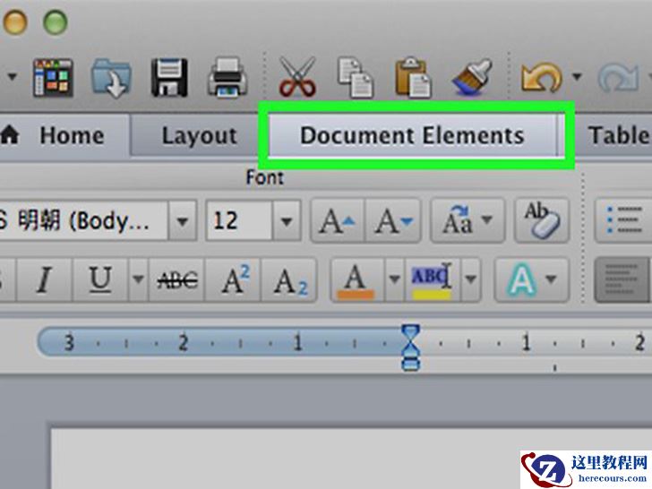The image size is (652, 489).
Task: Apply yellow text highlight color
Action: point(432,279)
